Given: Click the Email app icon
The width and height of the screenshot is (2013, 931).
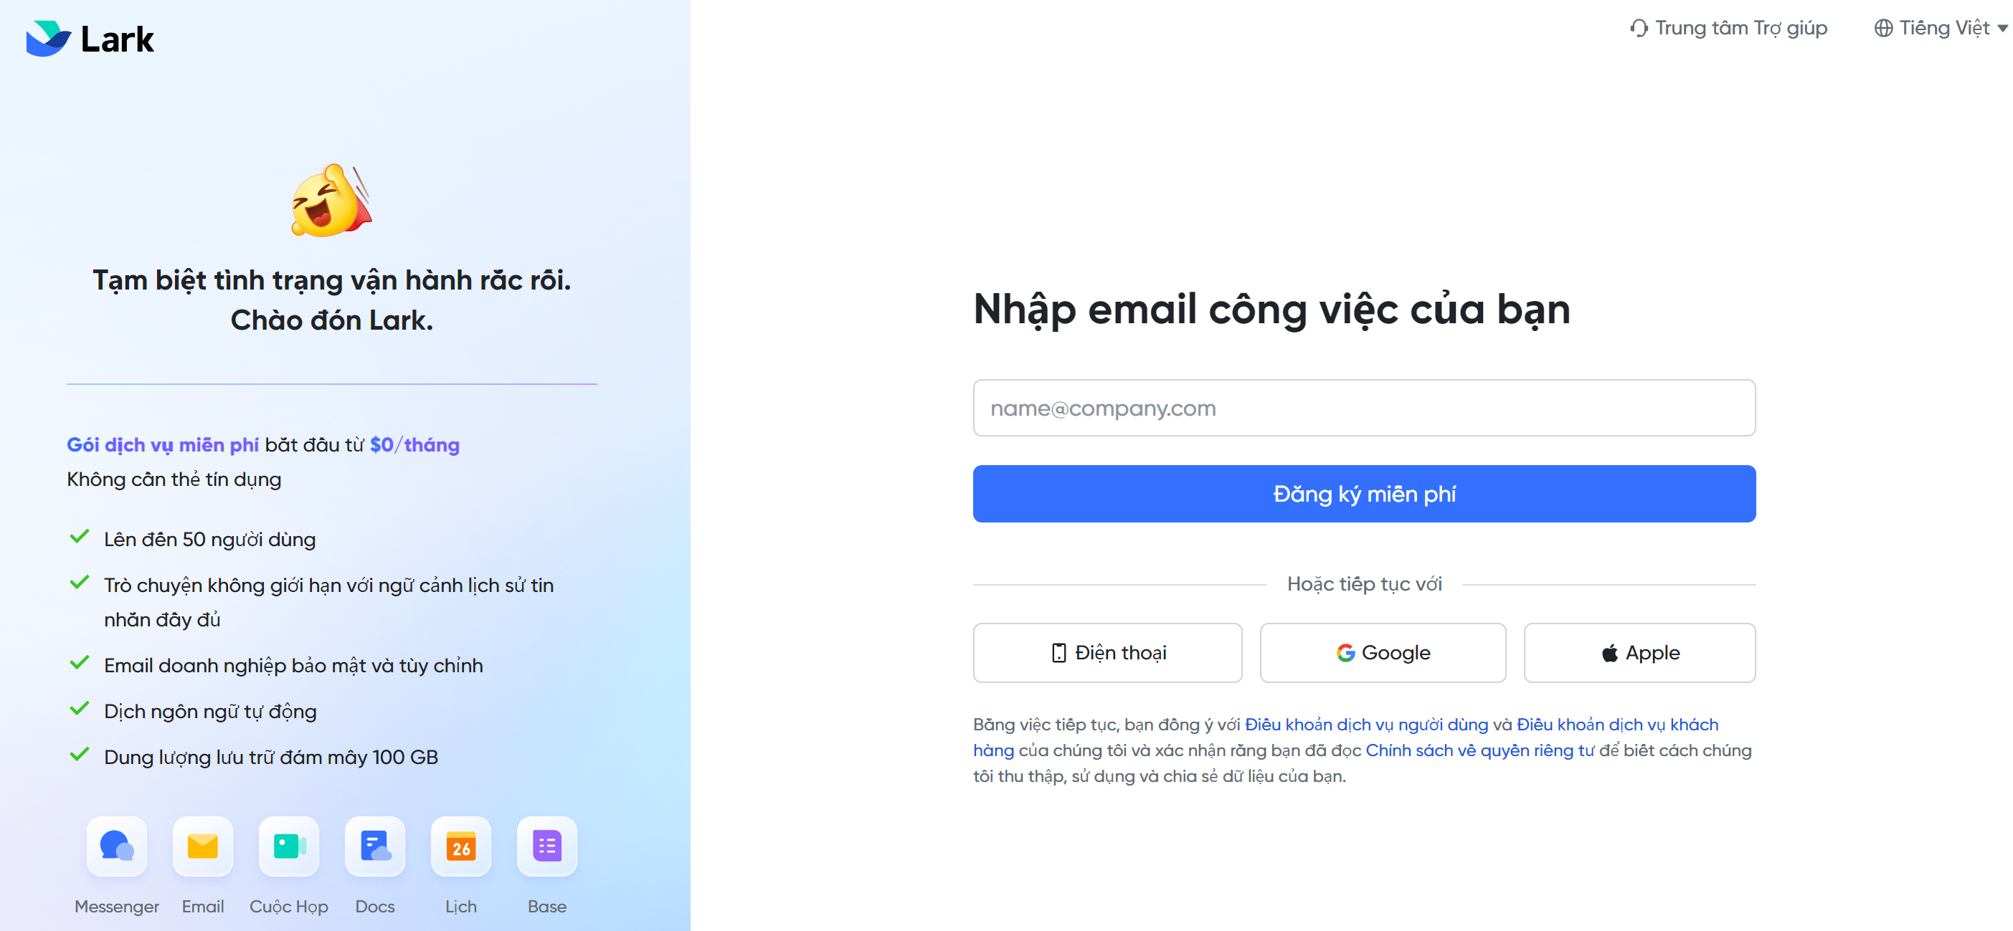Looking at the screenshot, I should click(x=202, y=846).
